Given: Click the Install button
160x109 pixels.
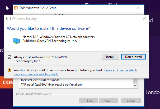Looking at the screenshot, I should tap(110, 57).
